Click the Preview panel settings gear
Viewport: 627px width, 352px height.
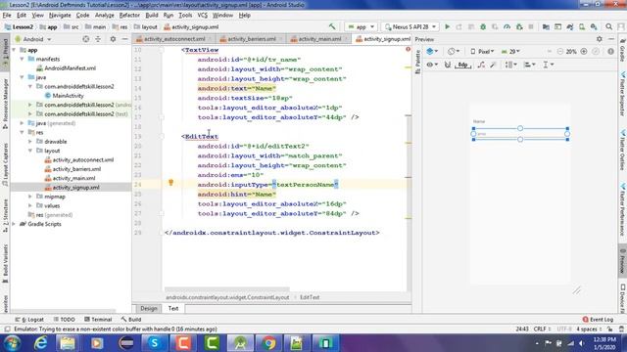(x=599, y=39)
